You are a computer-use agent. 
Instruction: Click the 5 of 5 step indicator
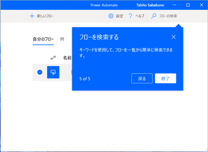point(85,79)
